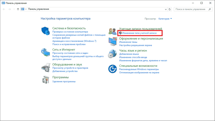Click the System and Security shield icon
The width and height of the screenshot is (215, 121).
point(45,31)
